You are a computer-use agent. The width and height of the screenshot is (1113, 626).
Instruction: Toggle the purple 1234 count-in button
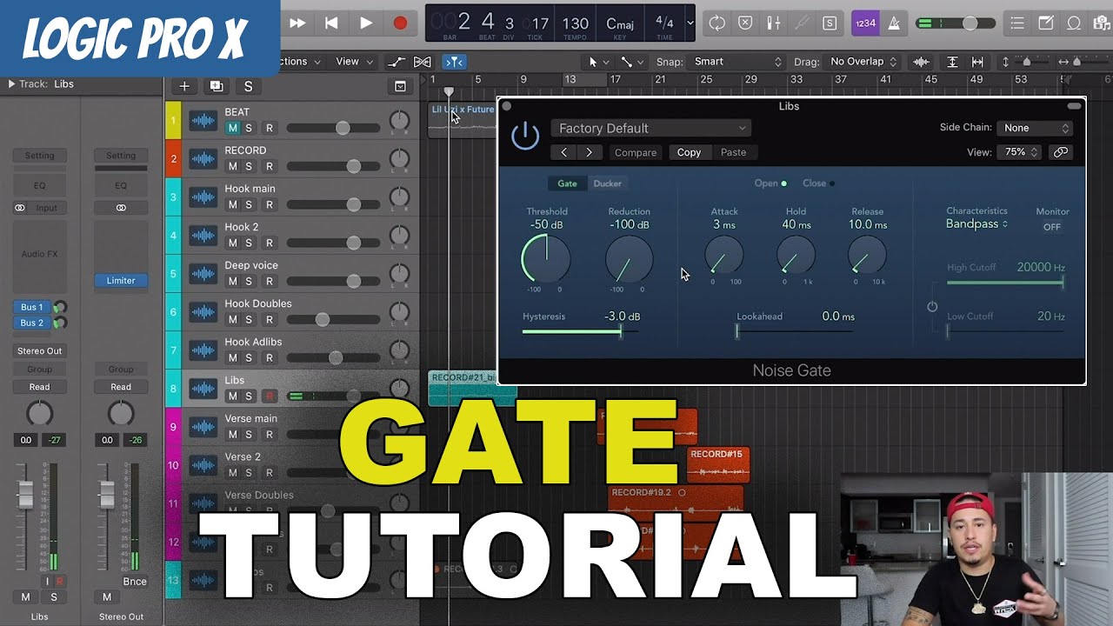[x=865, y=23]
